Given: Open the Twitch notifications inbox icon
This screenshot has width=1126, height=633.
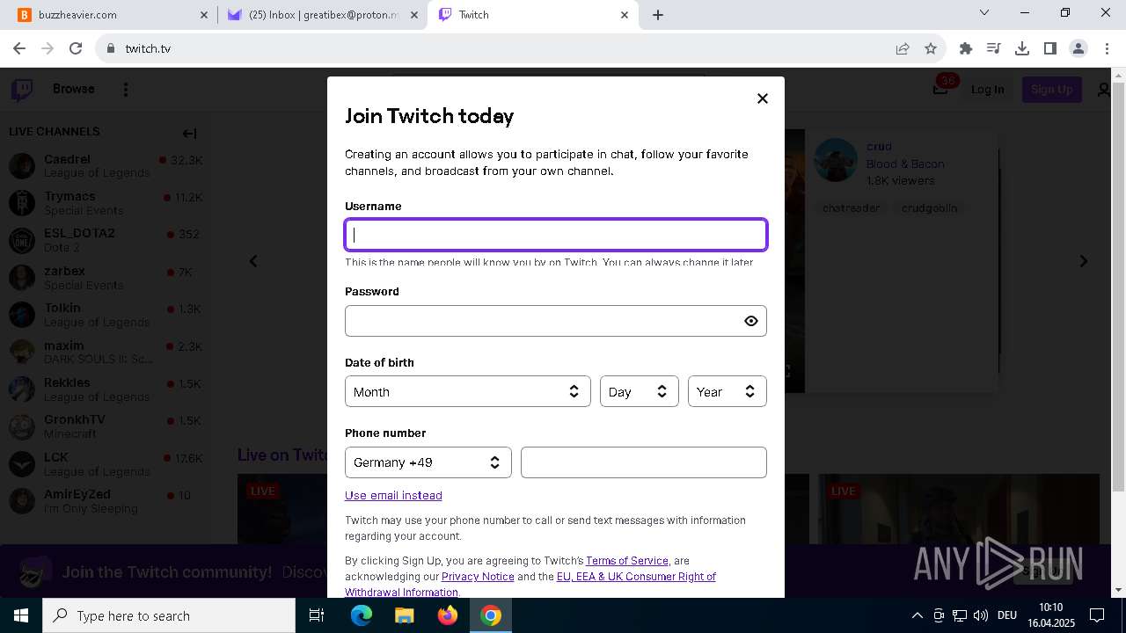Looking at the screenshot, I should click(941, 89).
